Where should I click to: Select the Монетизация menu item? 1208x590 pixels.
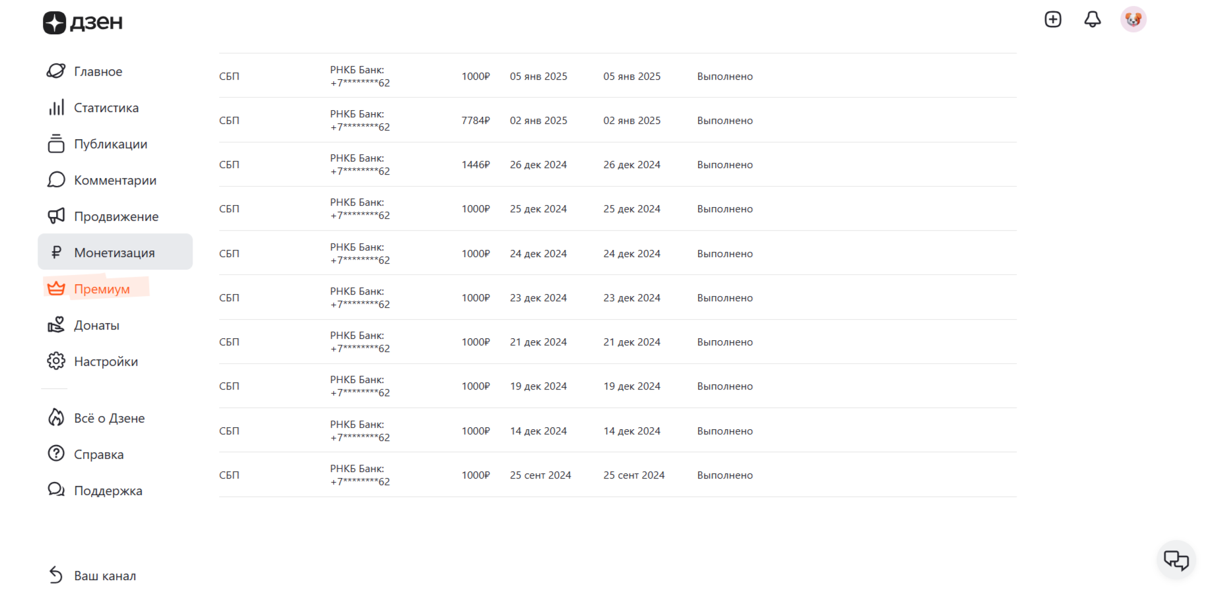[115, 252]
